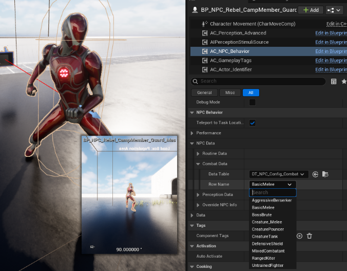Add an element to Component Tags
Image resolution: width=347 pixels, height=271 pixels.
[299, 236]
